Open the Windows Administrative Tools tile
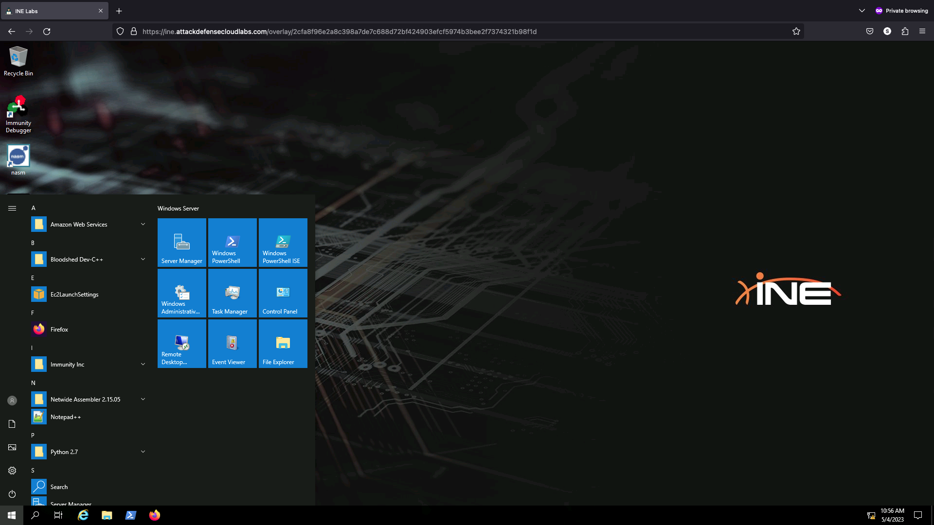The width and height of the screenshot is (934, 525). coord(182,293)
